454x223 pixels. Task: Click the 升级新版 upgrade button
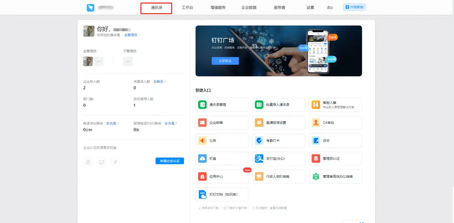click(354, 7)
